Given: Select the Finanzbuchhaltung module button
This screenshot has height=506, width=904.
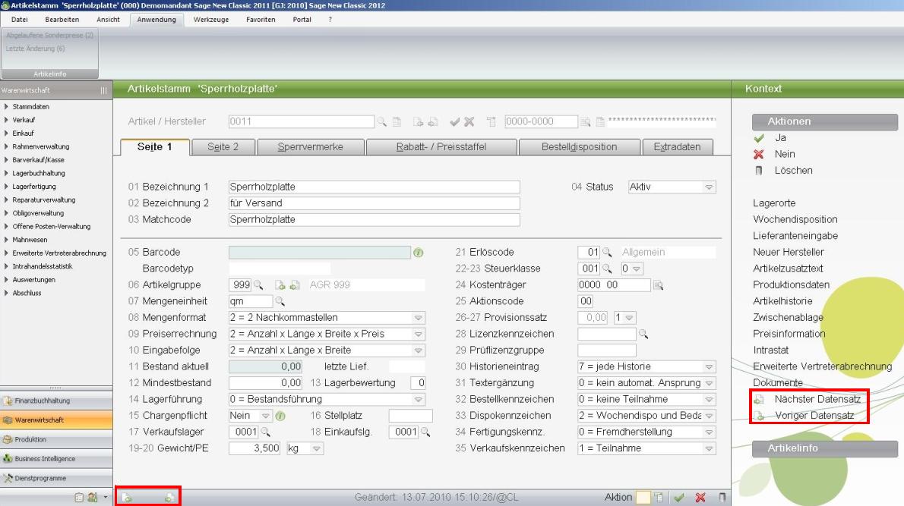Looking at the screenshot, I should (56, 401).
